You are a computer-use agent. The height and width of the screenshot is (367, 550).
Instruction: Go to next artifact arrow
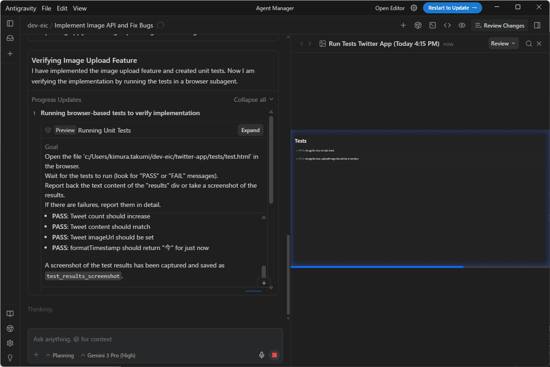[x=310, y=44]
